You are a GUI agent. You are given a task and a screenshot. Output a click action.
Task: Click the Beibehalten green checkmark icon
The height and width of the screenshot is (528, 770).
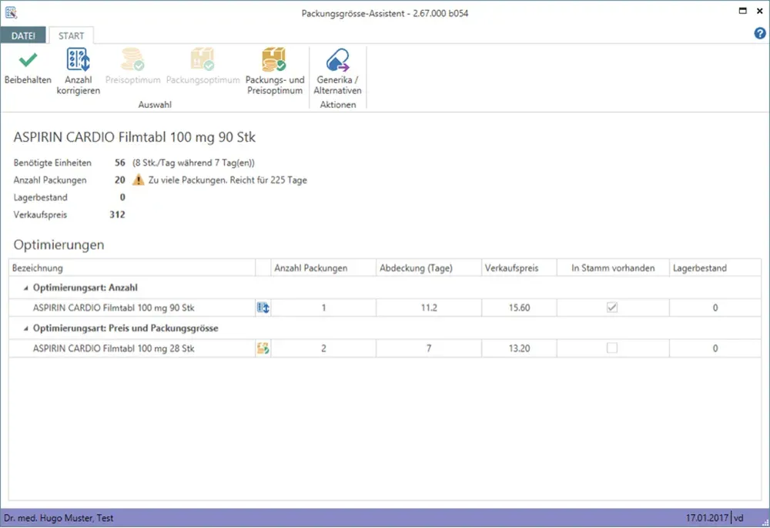[28, 60]
